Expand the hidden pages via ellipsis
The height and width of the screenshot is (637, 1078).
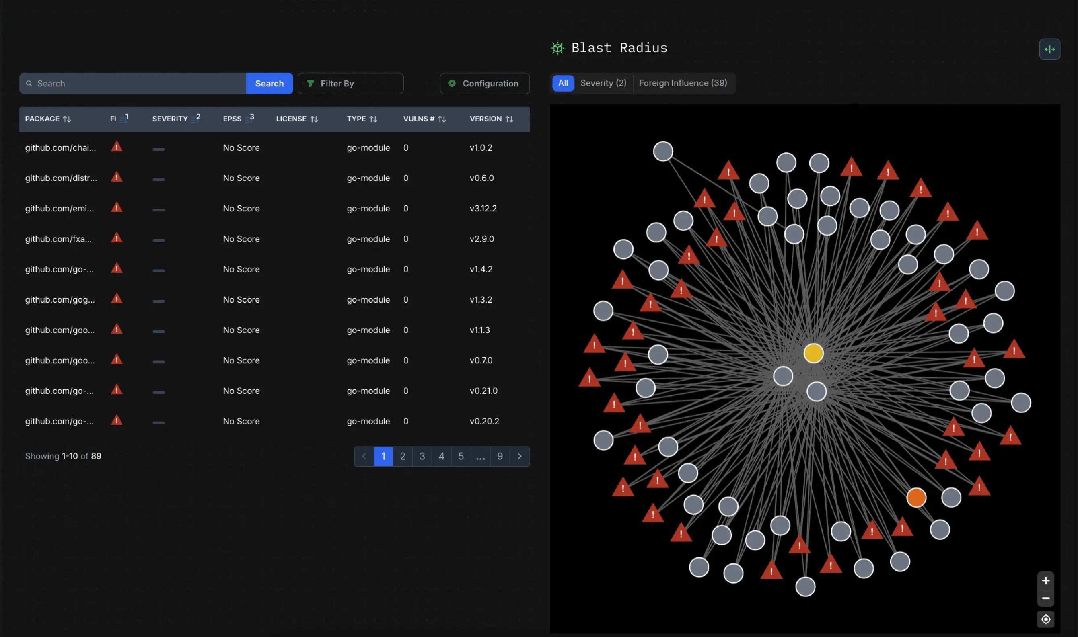[480, 456]
